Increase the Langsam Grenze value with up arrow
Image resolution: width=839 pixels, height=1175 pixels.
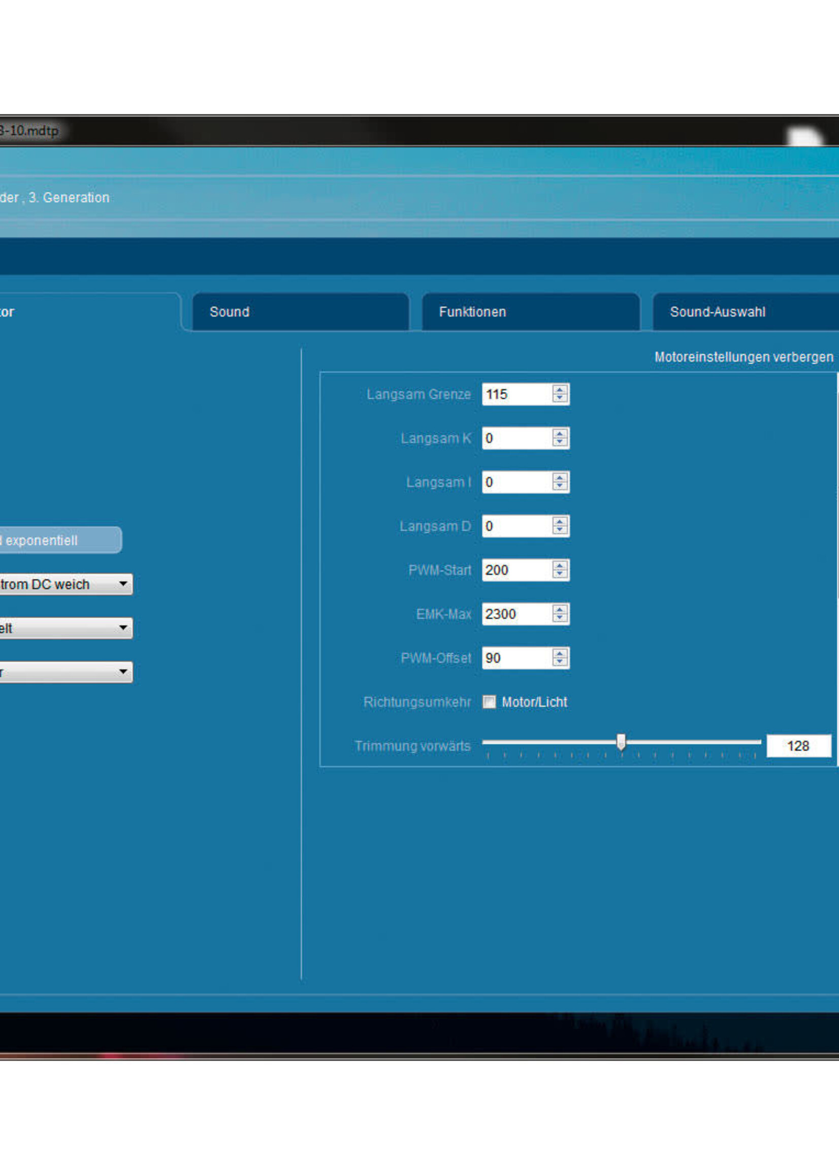click(x=560, y=389)
